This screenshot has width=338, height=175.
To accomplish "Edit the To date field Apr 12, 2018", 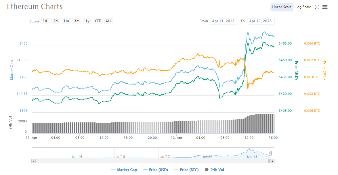I will (x=261, y=21).
